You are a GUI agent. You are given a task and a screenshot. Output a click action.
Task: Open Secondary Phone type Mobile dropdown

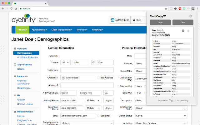click(x=93, y=108)
